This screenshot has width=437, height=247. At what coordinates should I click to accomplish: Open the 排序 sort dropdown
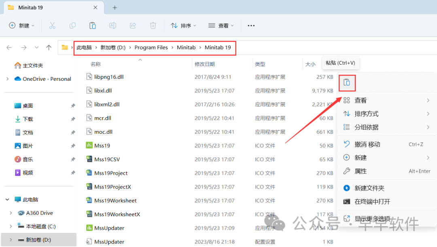(x=183, y=25)
